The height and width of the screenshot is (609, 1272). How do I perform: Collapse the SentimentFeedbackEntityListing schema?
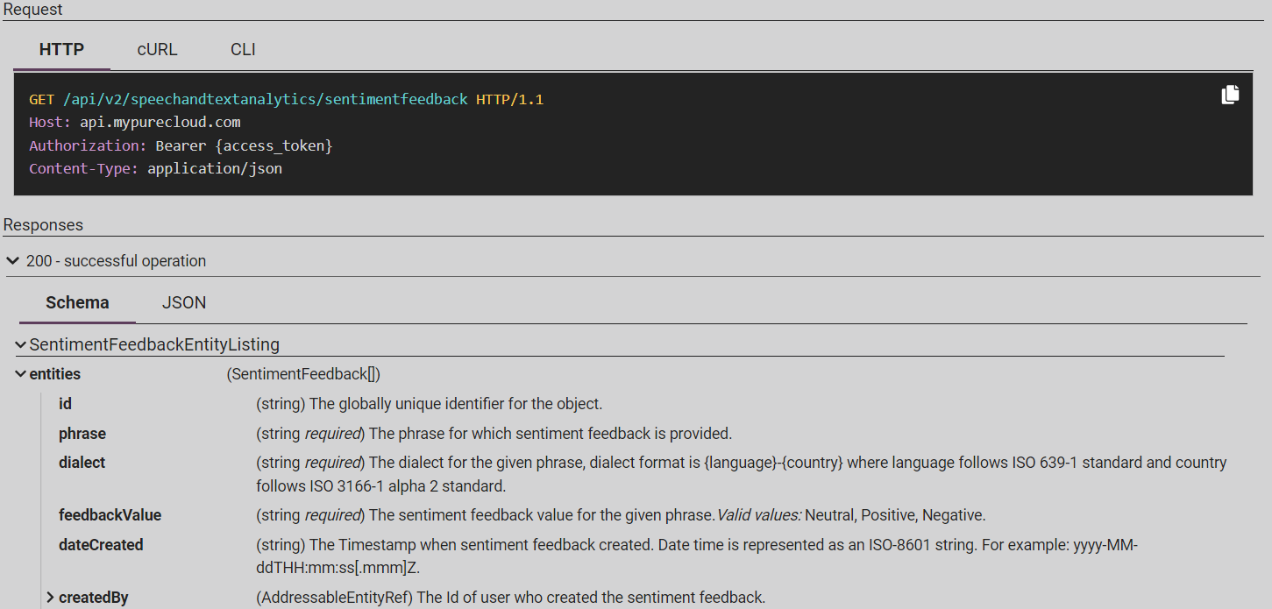[21, 344]
